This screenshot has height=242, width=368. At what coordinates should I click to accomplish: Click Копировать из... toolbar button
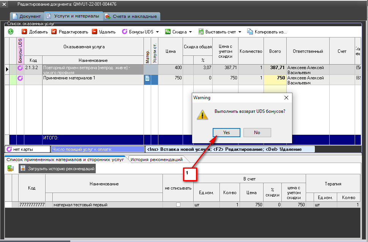pyautogui.click(x=267, y=32)
